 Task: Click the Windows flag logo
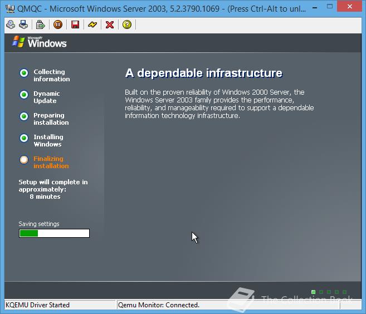point(18,42)
